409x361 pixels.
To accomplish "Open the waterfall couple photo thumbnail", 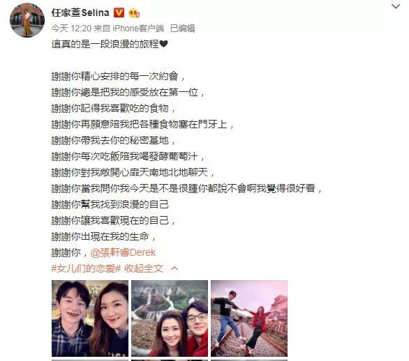I will tap(170, 318).
